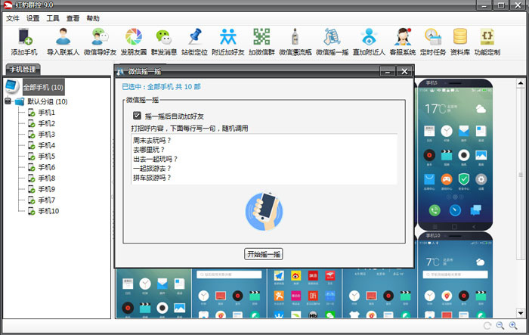Select 手机3 in device tree
529x335 pixels.
[x=46, y=135]
